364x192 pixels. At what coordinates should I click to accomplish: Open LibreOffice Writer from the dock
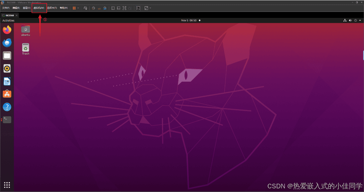7,81
